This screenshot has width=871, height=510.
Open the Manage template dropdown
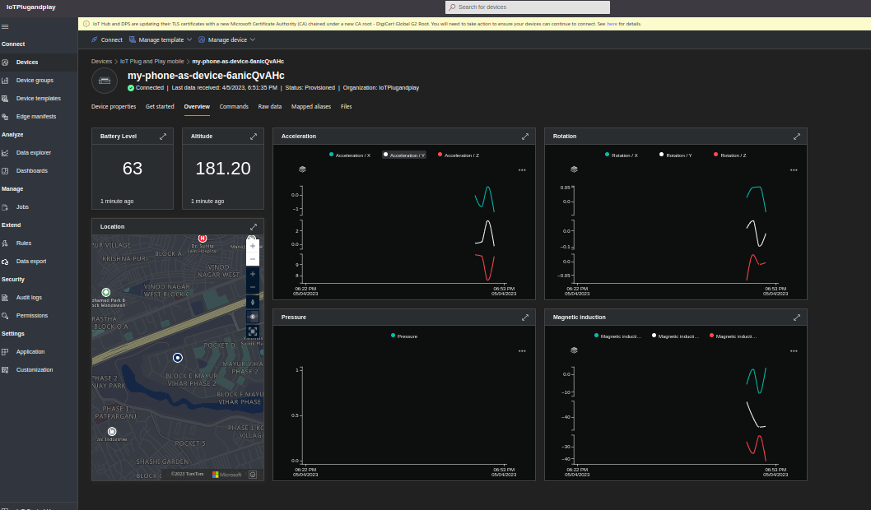[161, 39]
